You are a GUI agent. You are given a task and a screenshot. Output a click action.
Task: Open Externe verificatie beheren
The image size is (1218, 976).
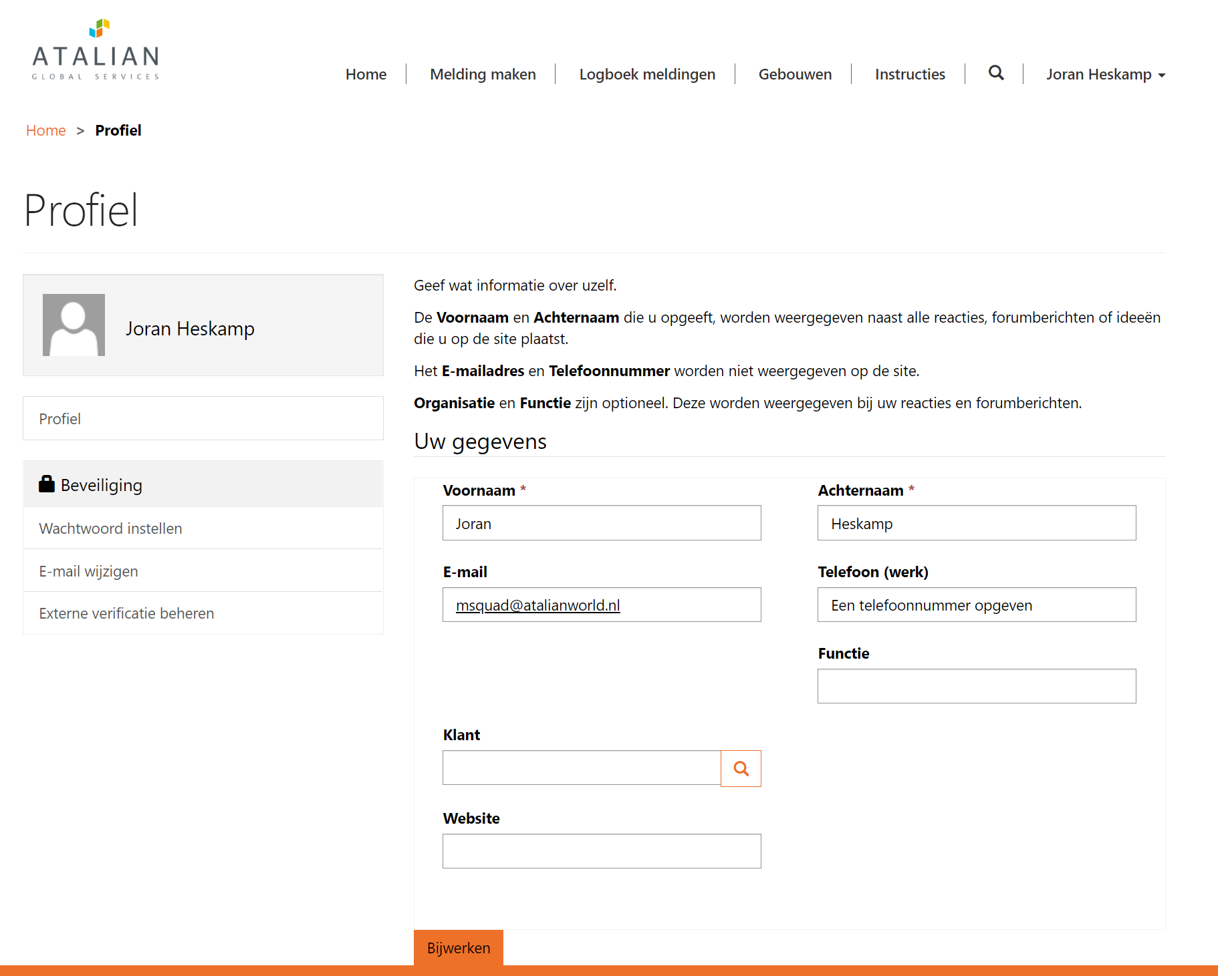click(x=126, y=613)
